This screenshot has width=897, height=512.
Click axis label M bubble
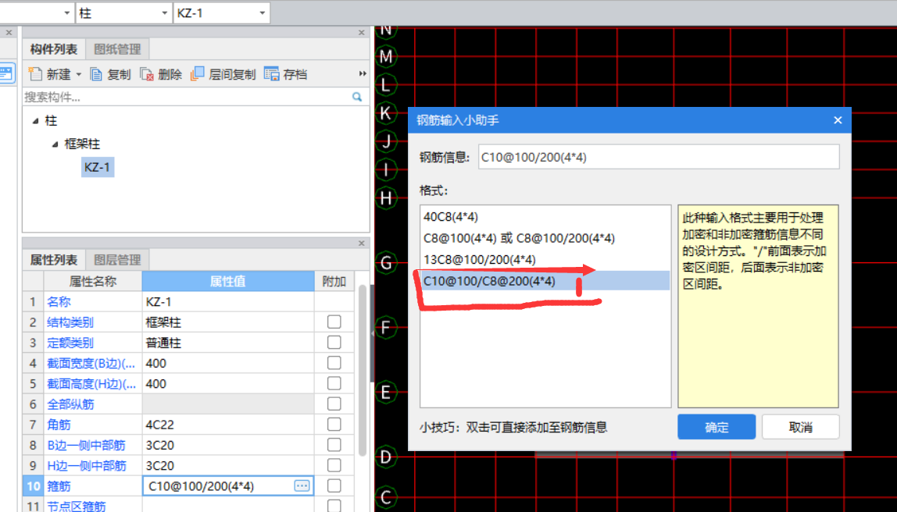tap(386, 56)
